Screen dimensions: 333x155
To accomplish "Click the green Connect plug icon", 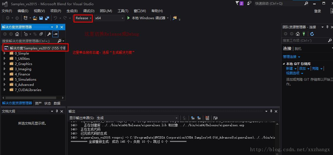I will 304,34.
